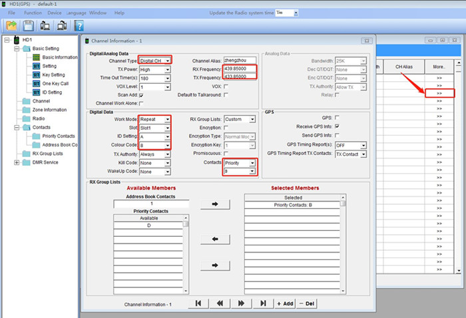The image size is (466, 318).
Task: Open the Device menu
Action: pyautogui.click(x=55, y=13)
